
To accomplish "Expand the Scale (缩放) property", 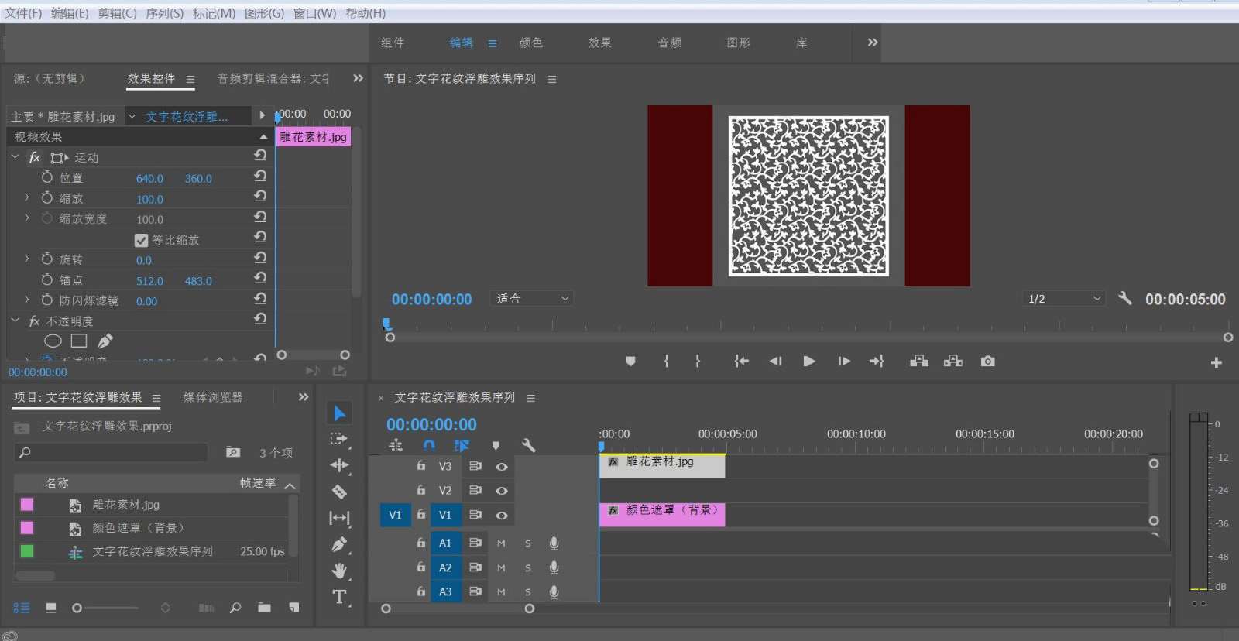I will [x=26, y=198].
